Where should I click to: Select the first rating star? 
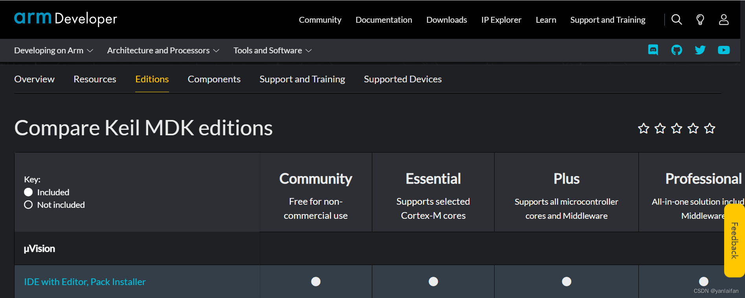click(x=644, y=128)
